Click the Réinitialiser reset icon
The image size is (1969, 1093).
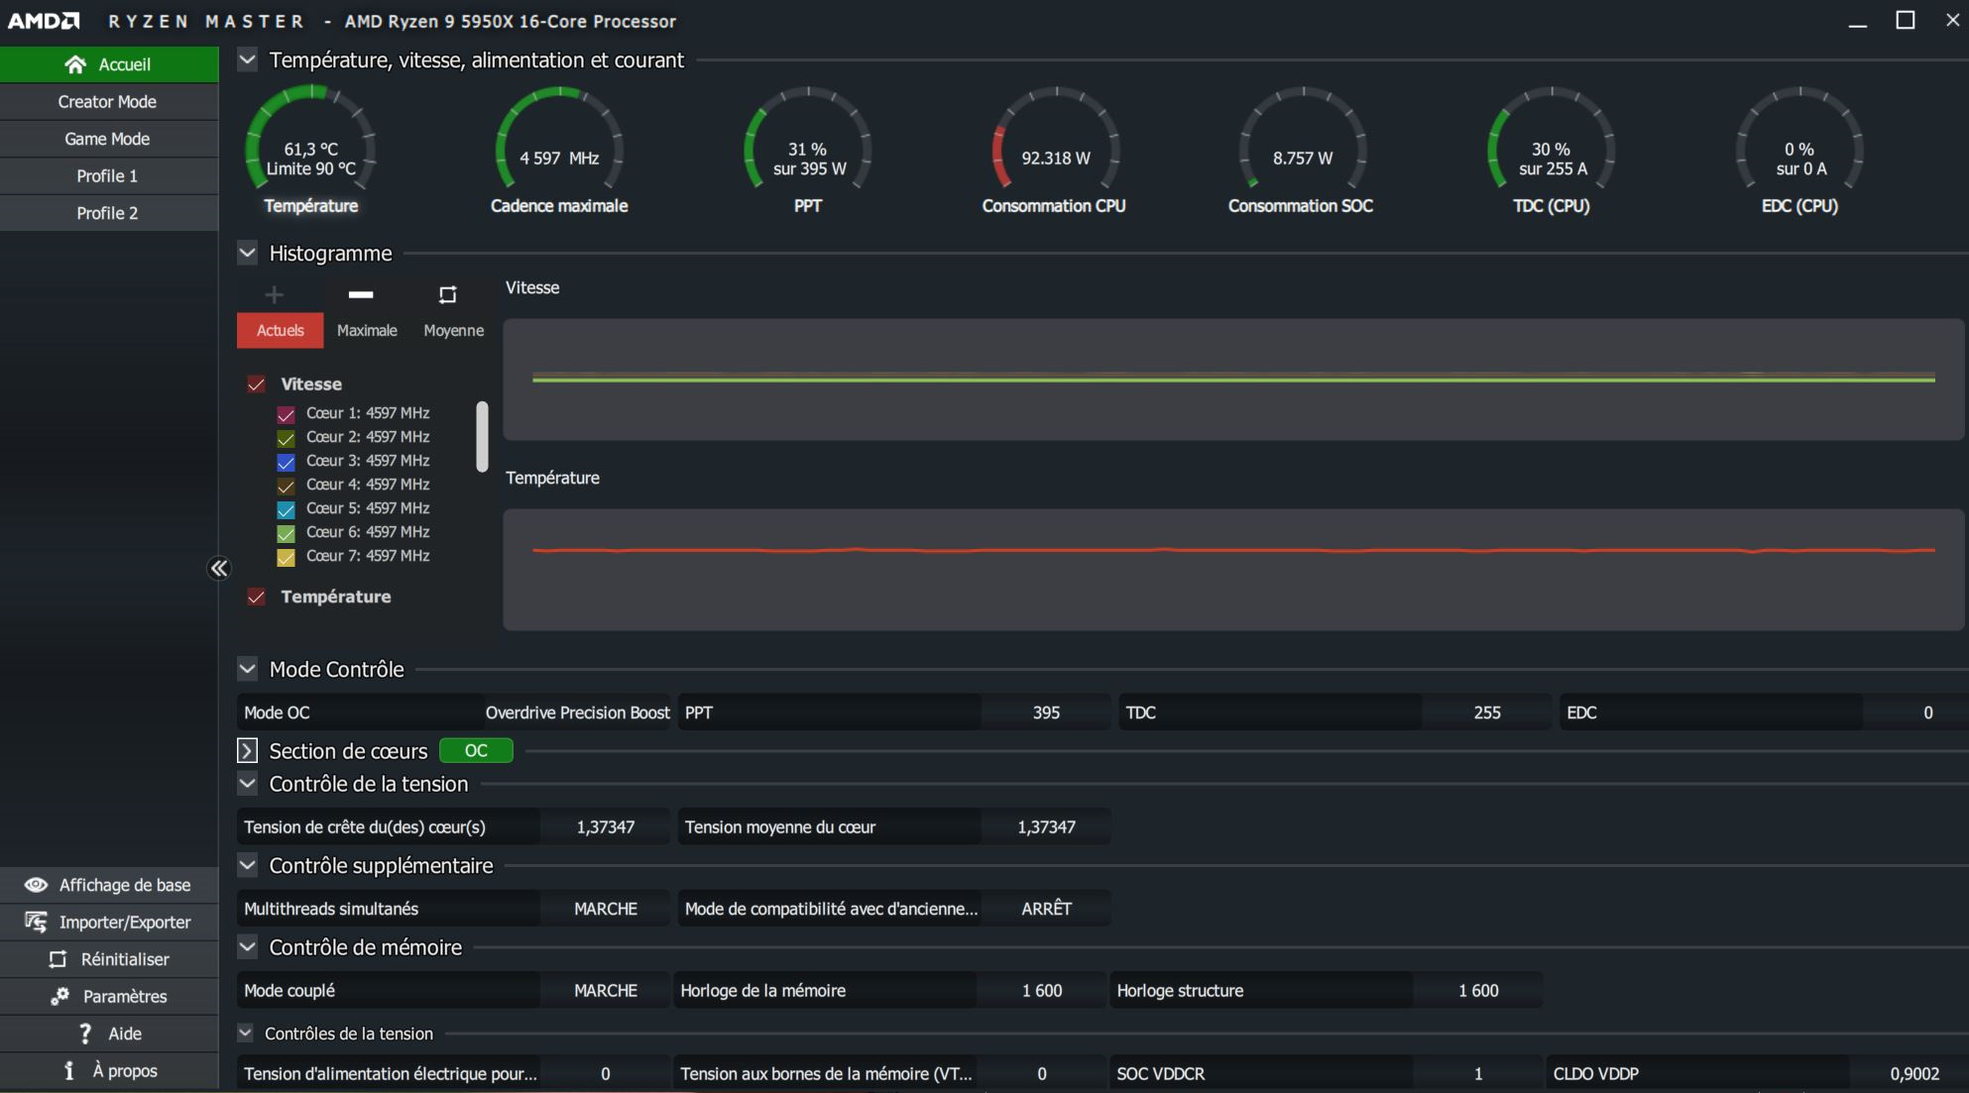coord(58,959)
